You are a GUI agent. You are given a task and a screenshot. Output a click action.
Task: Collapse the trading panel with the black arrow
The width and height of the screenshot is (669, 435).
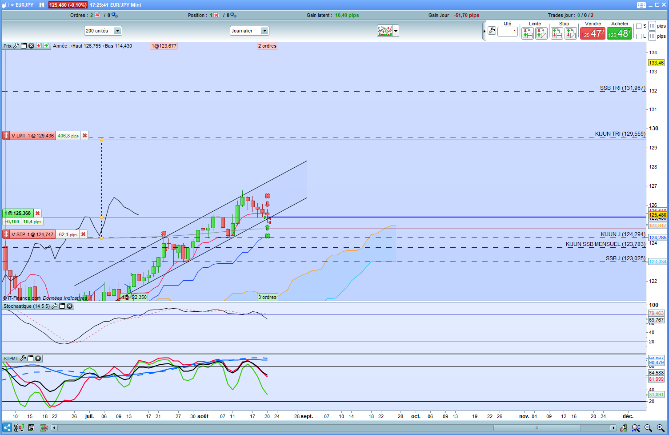(x=485, y=31)
